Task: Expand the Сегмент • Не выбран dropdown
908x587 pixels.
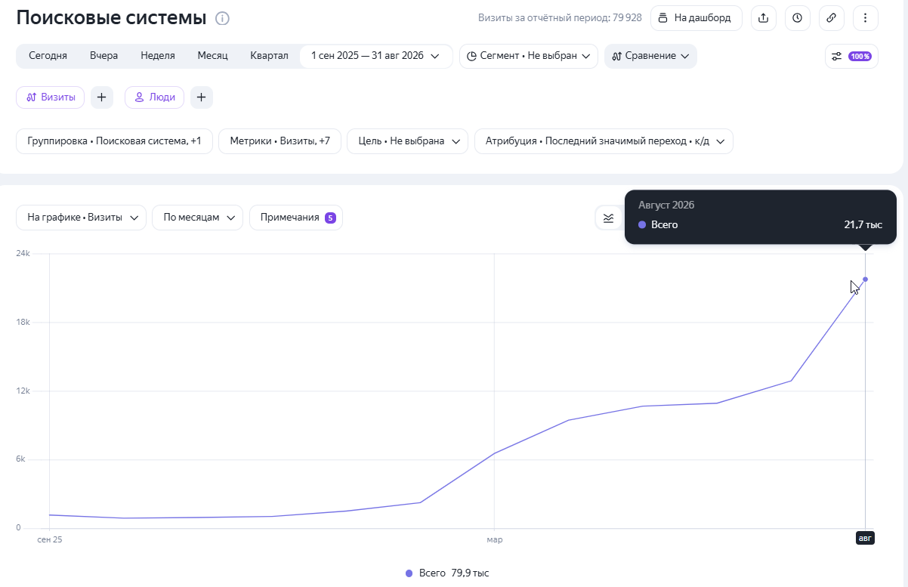Action: (x=529, y=56)
